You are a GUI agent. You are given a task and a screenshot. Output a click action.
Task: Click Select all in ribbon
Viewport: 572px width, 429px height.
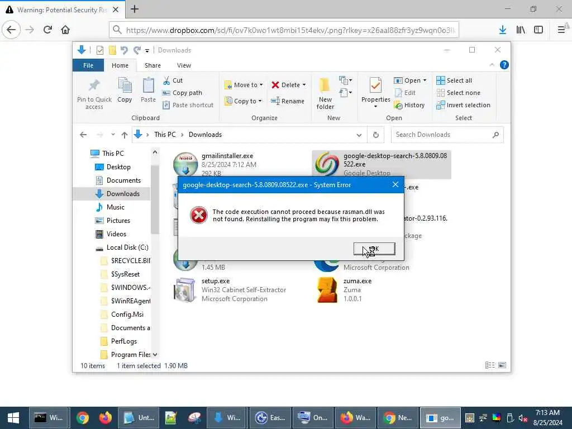[454, 80]
